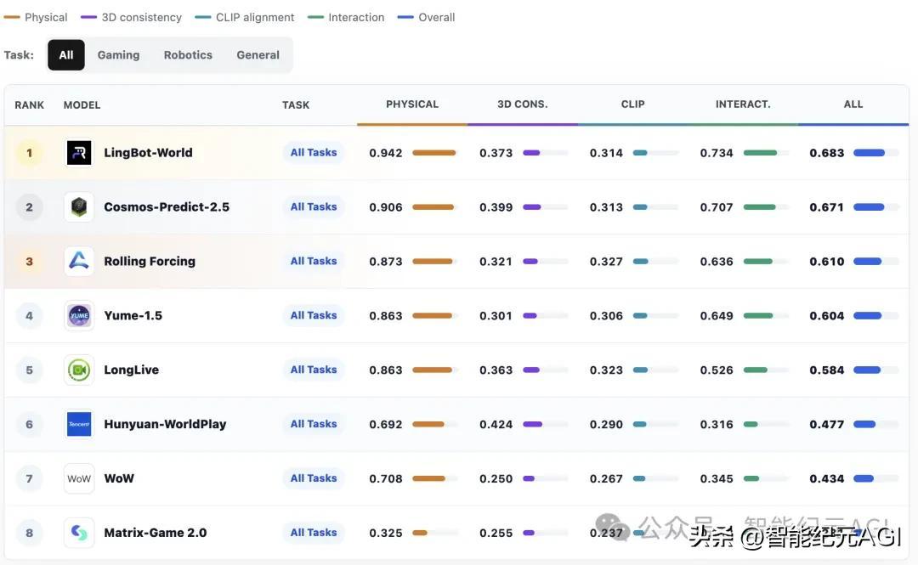Toggle the Interaction legend series
The width and height of the screenshot is (918, 565).
click(x=346, y=18)
